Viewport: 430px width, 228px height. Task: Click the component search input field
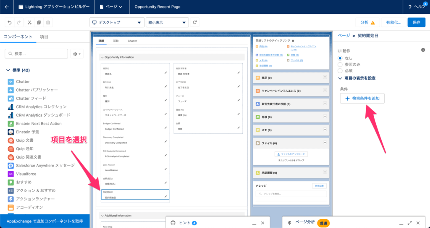tap(36, 54)
